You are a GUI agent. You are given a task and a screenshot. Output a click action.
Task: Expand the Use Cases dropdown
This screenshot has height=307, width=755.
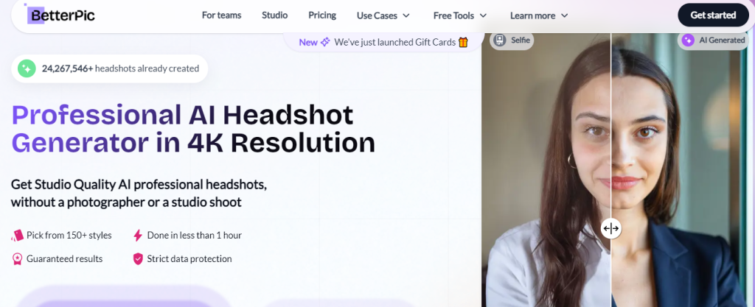[x=383, y=15]
